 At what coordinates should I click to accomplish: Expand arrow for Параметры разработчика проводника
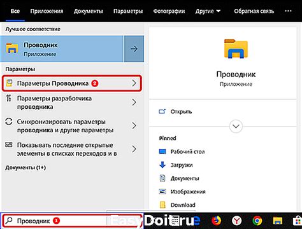[134, 102]
